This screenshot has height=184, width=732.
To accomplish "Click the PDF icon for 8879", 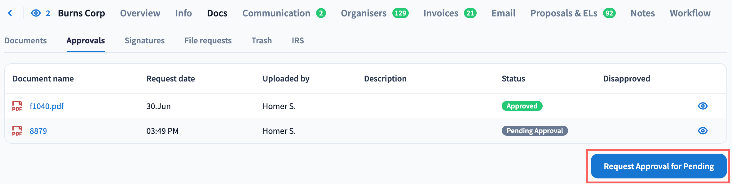I will pyautogui.click(x=17, y=131).
